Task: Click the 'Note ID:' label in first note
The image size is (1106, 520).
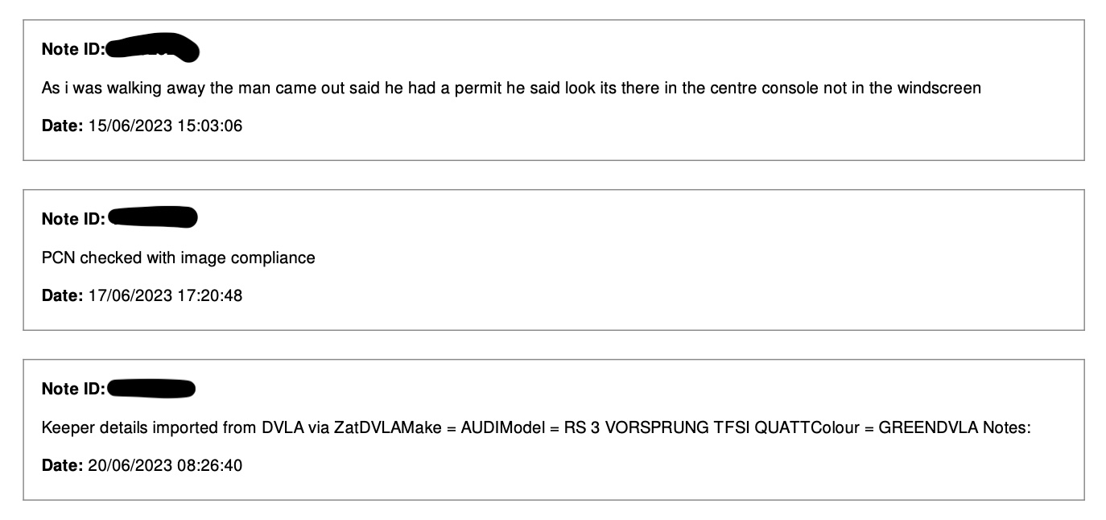Action: coord(73,49)
